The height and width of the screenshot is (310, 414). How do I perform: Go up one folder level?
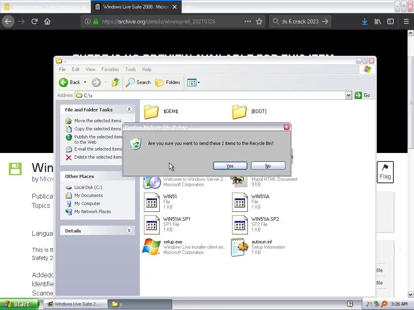(115, 82)
